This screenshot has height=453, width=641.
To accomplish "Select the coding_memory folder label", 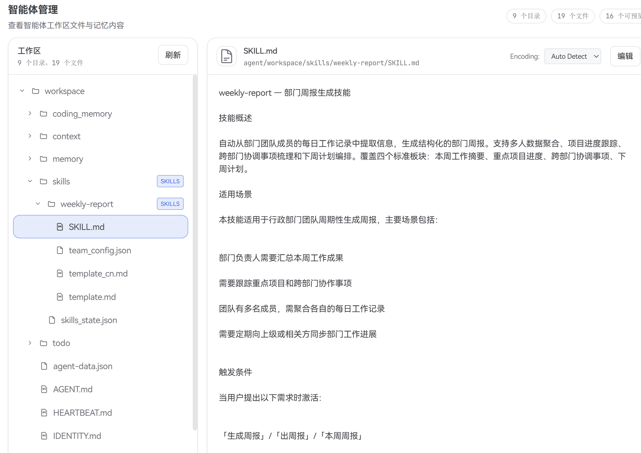I will (82, 114).
